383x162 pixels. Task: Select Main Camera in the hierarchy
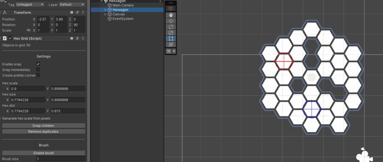[x=123, y=5]
